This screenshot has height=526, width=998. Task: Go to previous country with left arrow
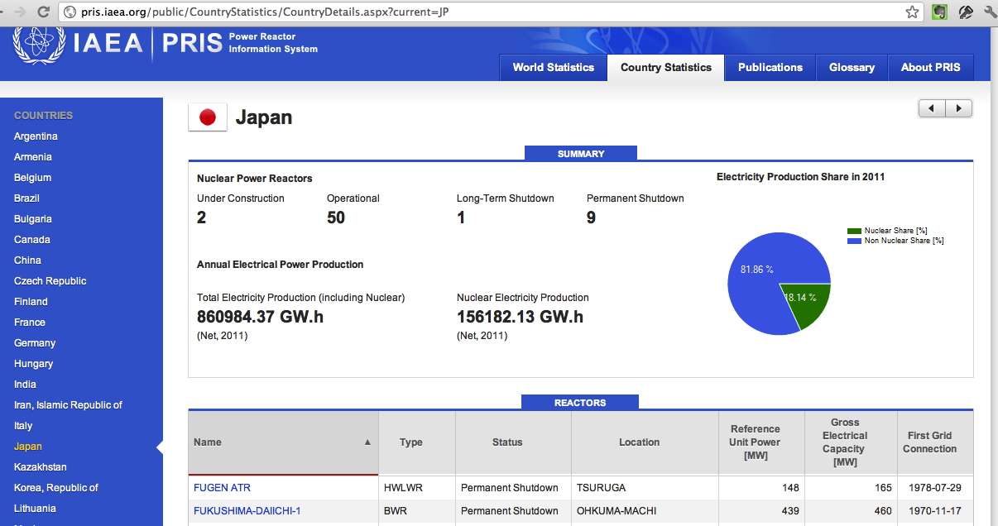[933, 108]
